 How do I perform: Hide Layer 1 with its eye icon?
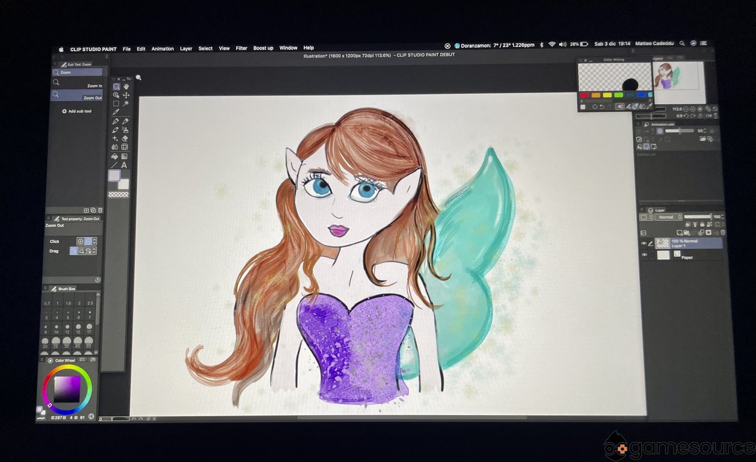(644, 244)
